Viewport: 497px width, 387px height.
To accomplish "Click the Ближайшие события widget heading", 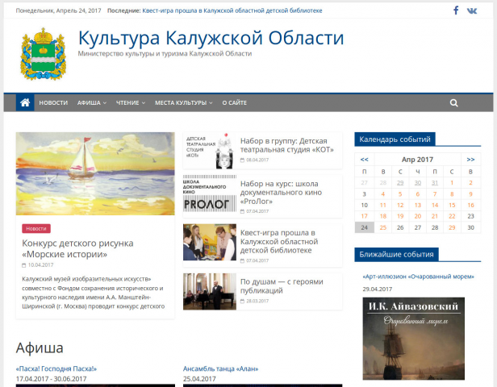I will pos(396,255).
